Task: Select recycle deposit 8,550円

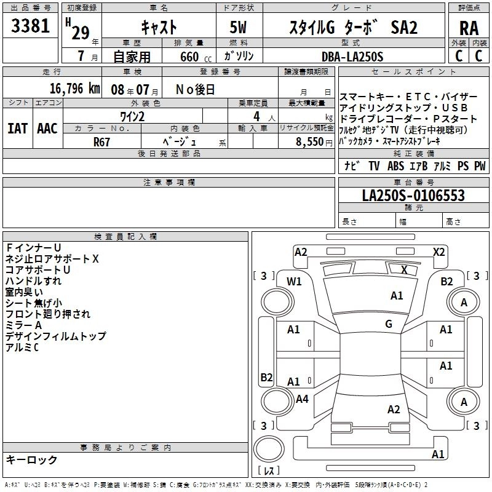Action: tap(314, 142)
